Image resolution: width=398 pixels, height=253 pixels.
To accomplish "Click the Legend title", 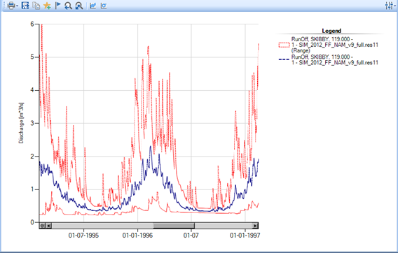I will click(331, 31).
